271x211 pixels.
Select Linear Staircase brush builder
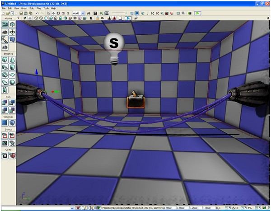5,75
